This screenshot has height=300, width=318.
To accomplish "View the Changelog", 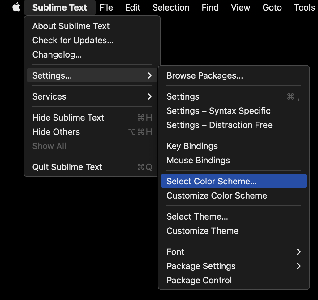I will tap(57, 54).
